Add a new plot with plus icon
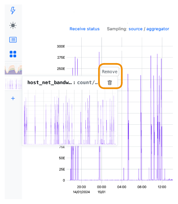This screenshot has height=204, width=178. coord(13,99)
